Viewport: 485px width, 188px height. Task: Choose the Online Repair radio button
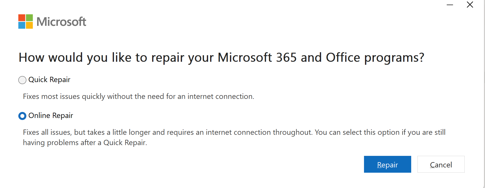(22, 116)
